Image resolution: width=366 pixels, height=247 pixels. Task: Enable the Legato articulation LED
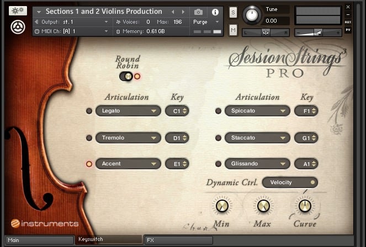click(89, 111)
